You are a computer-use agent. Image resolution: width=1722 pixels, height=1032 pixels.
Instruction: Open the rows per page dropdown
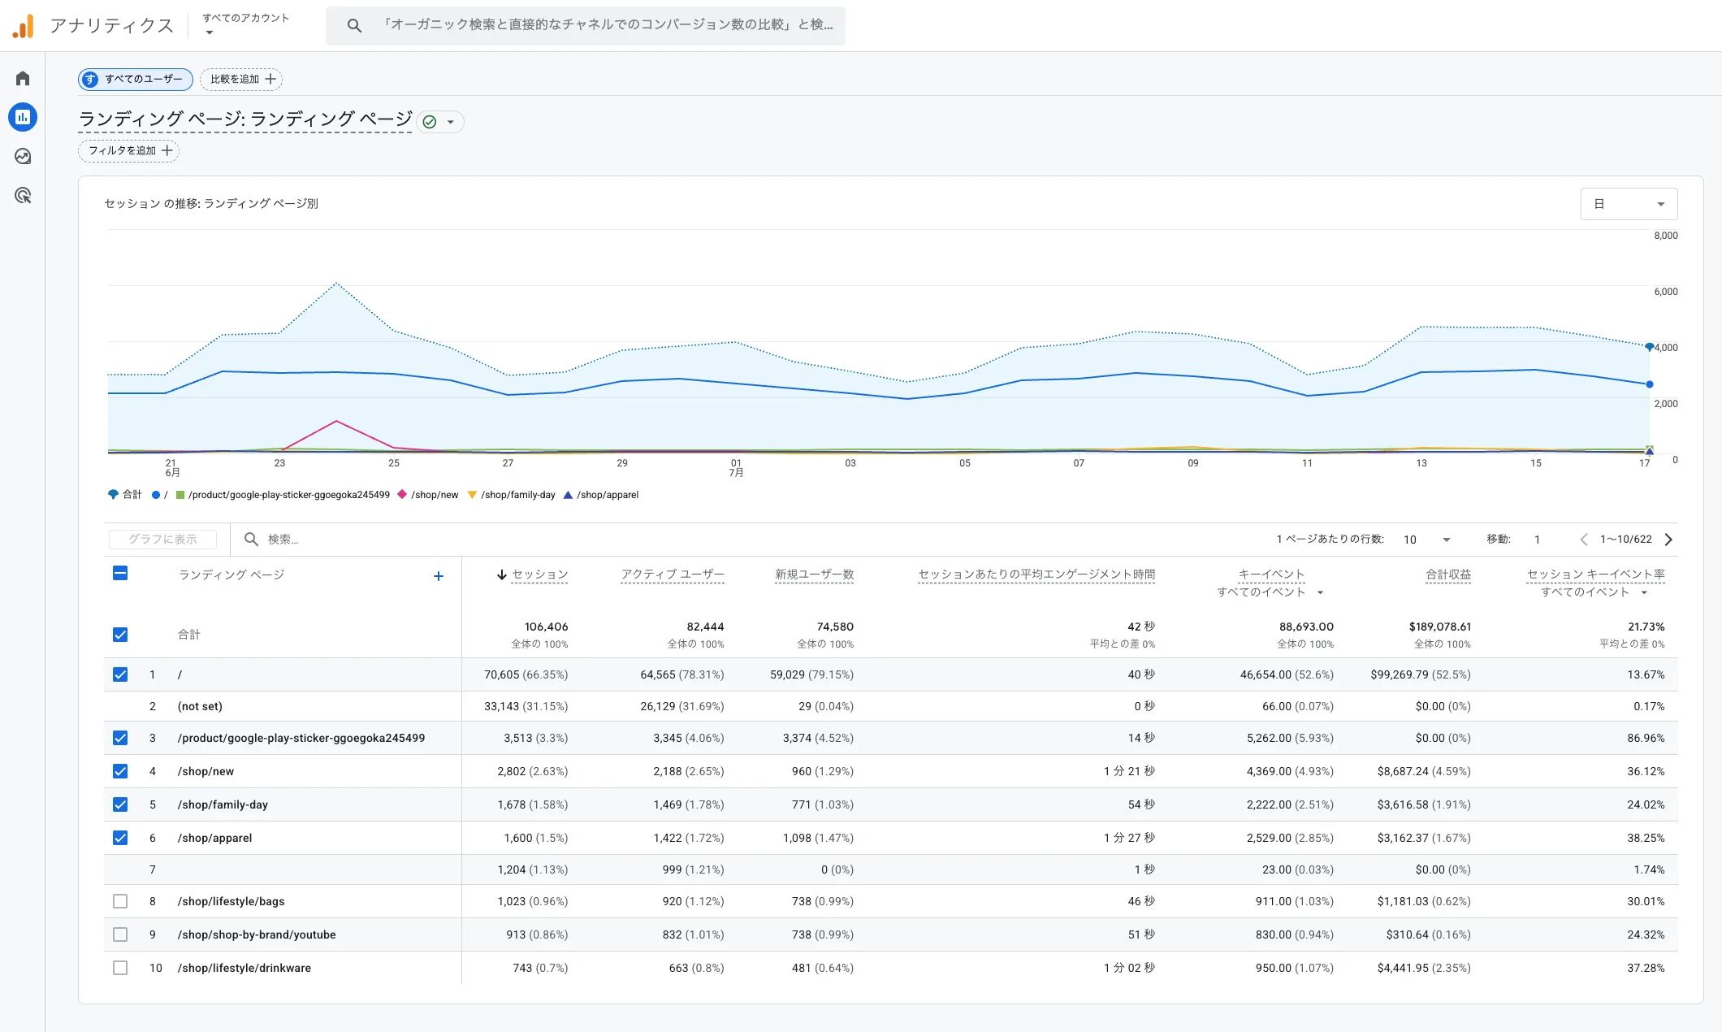pos(1426,540)
